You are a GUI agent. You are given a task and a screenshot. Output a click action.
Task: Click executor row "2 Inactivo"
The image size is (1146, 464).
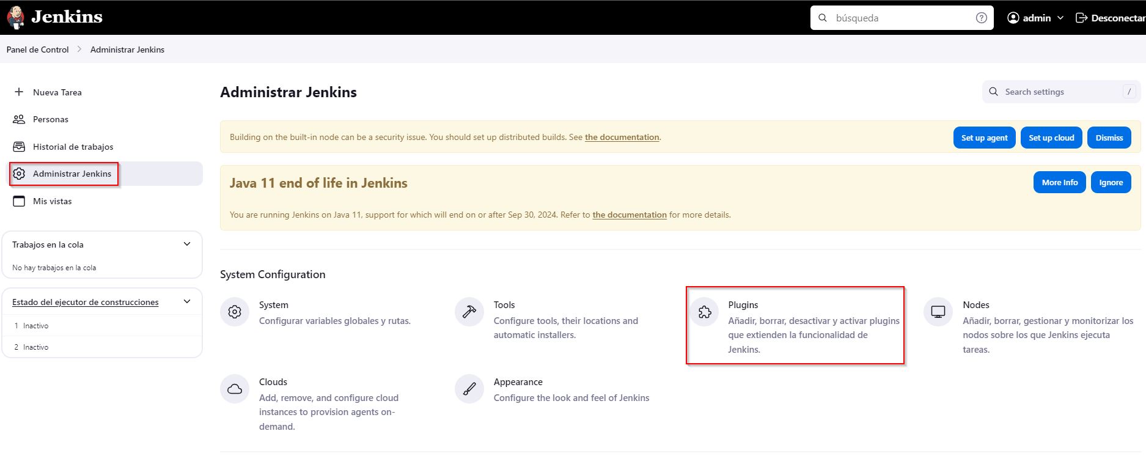[102, 347]
